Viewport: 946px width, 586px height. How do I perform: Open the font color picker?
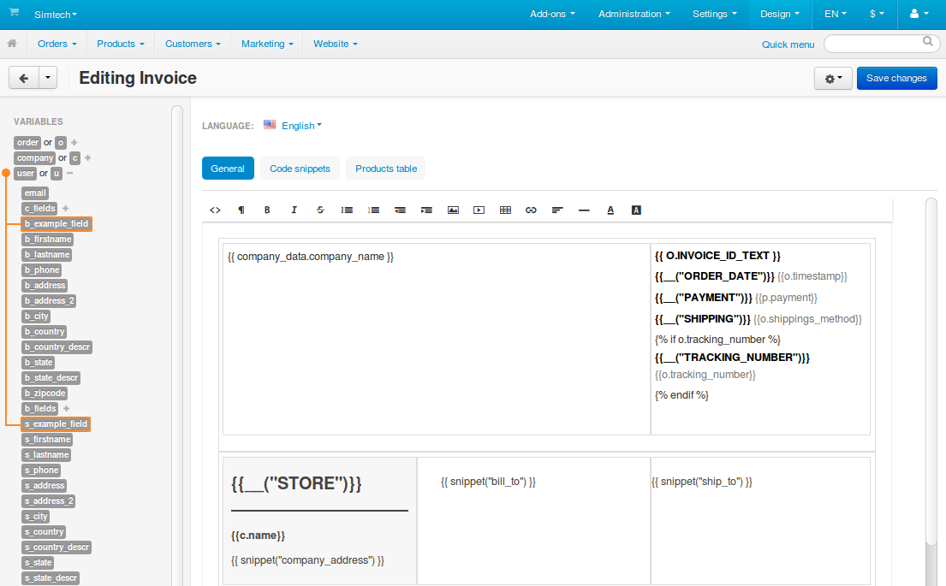[610, 210]
